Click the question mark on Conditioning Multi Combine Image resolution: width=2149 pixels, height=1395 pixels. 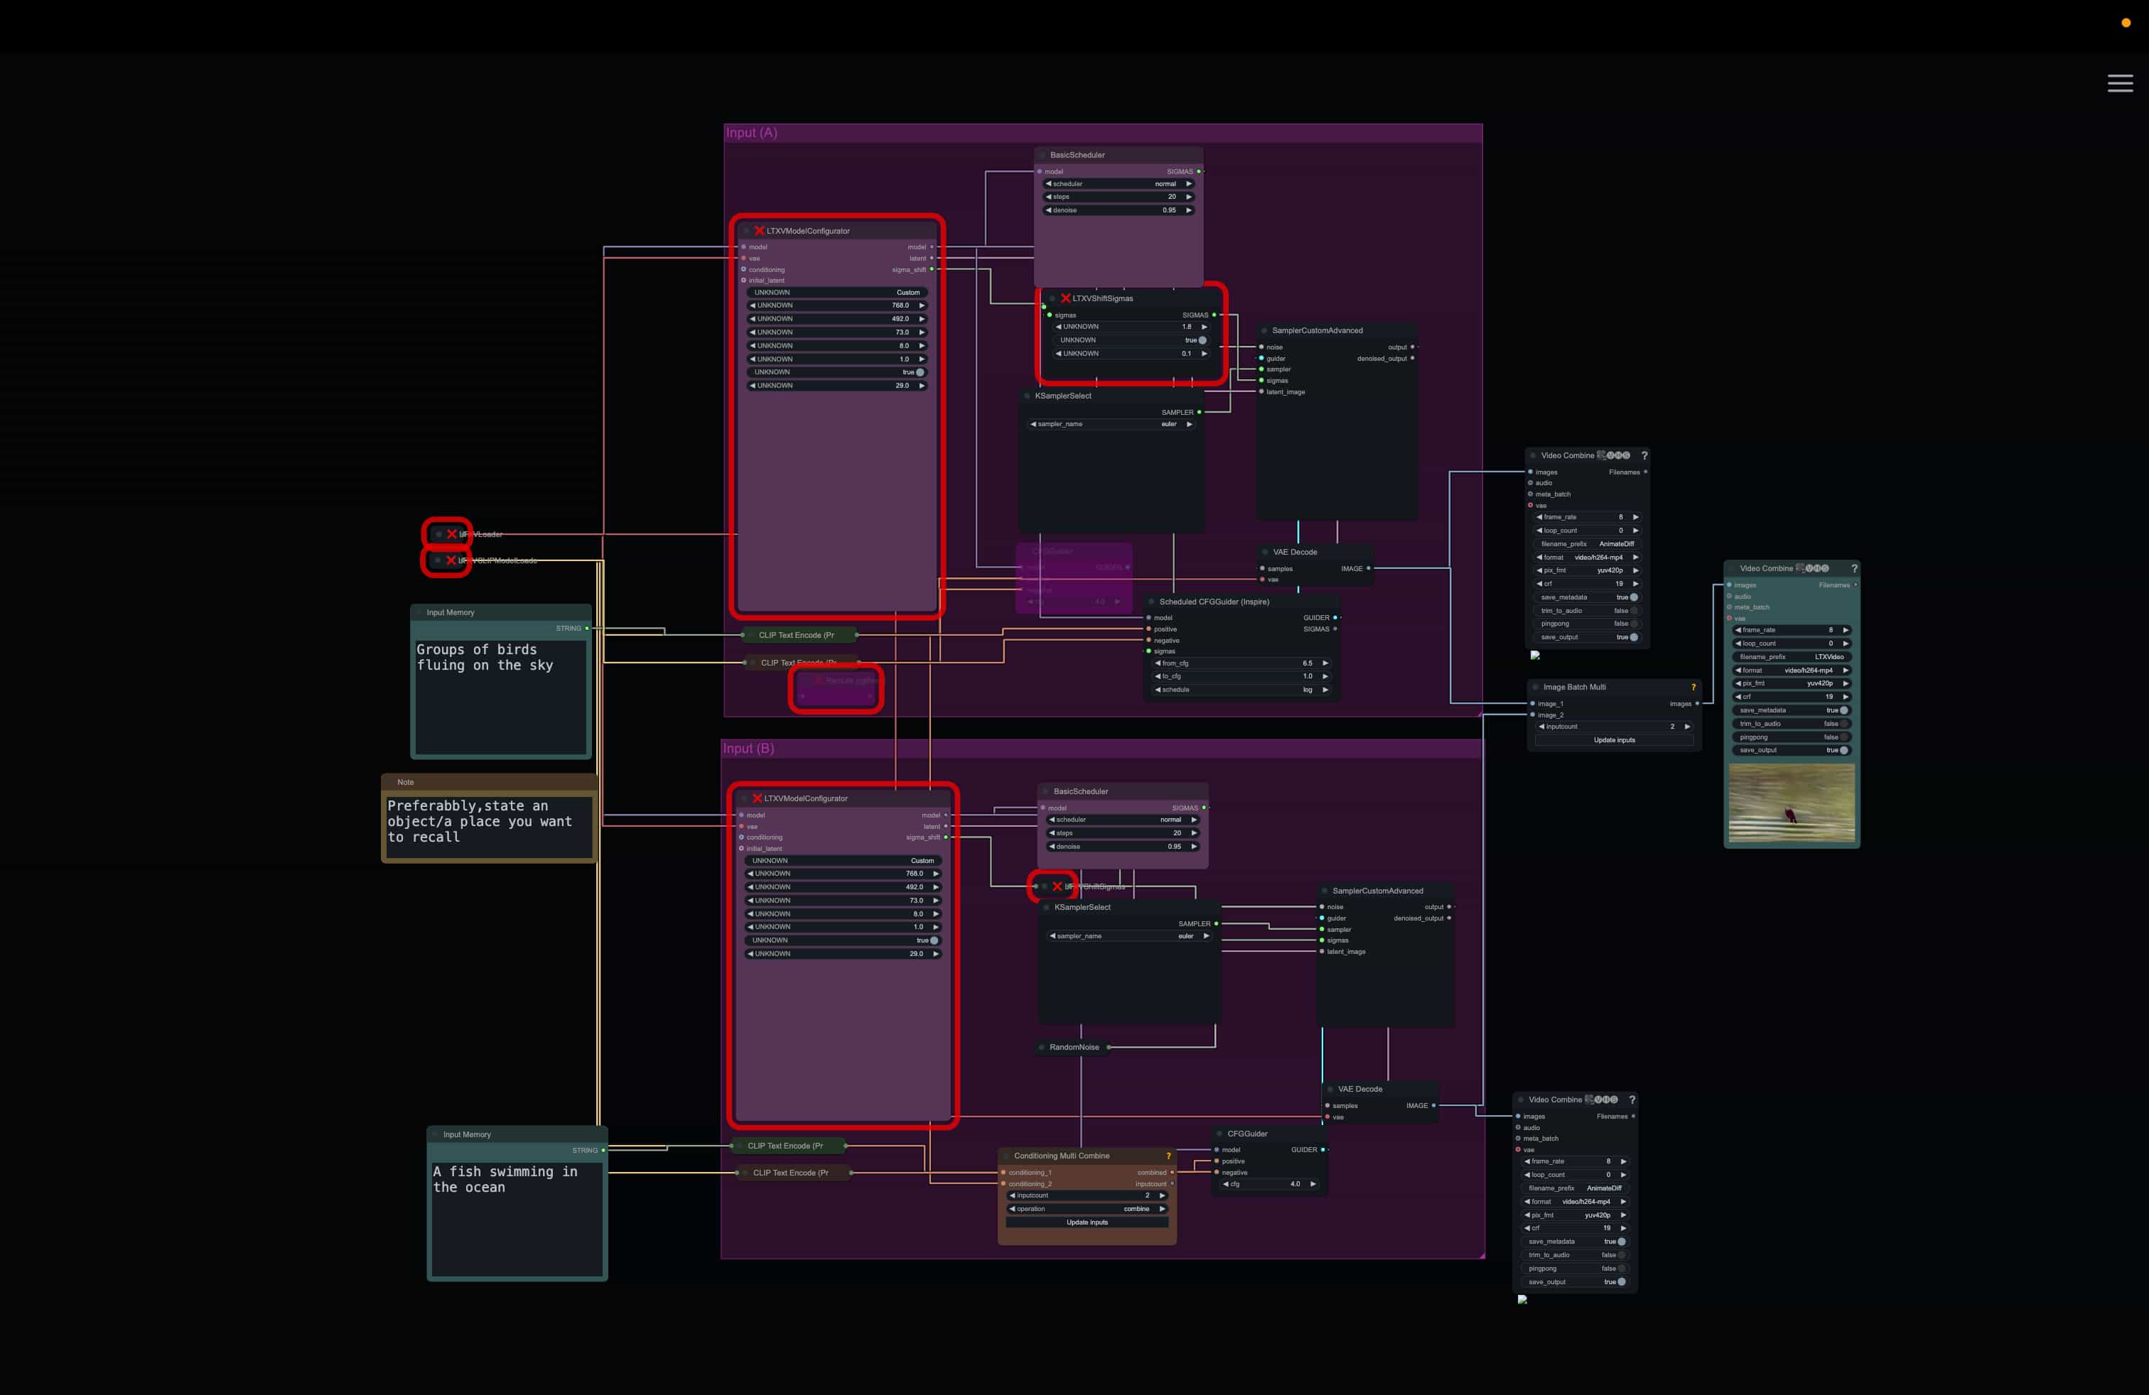1168,1156
